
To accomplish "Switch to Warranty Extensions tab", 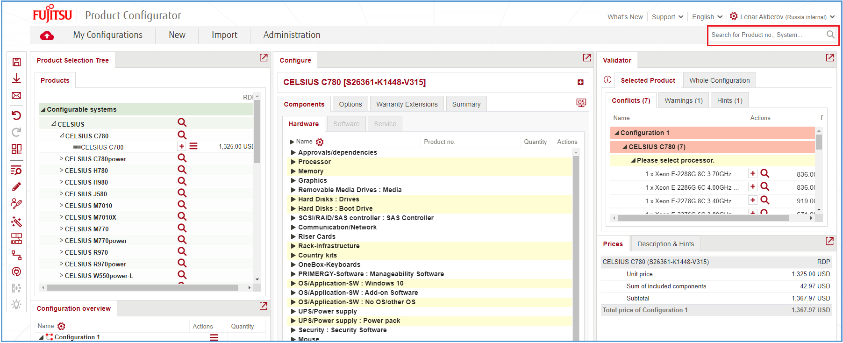I will 407,104.
